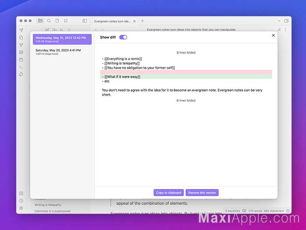
Task: Click 0 backlinks in the status bar
Action: pyautogui.click(x=233, y=211)
